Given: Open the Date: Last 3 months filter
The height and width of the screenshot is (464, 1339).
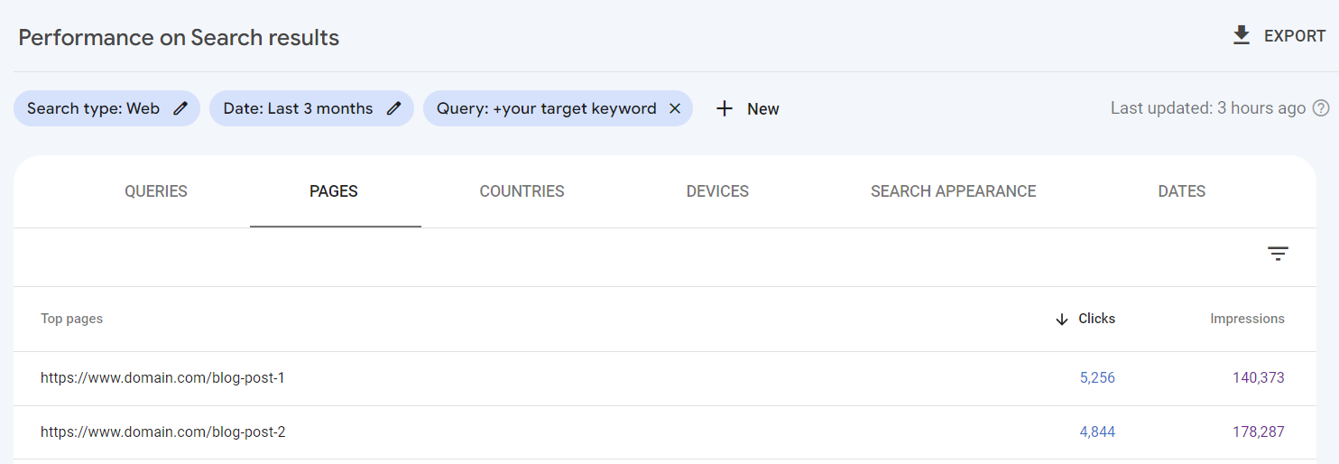Looking at the screenshot, I should pos(298,108).
